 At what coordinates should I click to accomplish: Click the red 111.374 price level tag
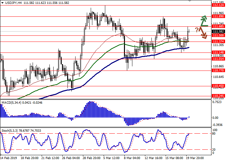click(x=218, y=42)
